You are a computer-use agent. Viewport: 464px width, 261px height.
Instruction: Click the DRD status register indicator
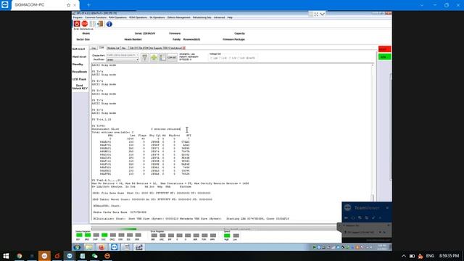point(87,235)
